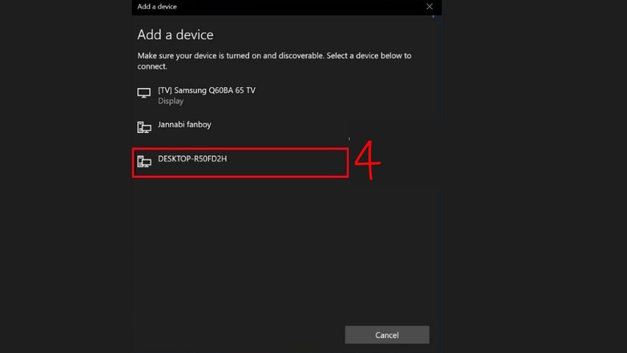627x353 pixels.
Task: Click the Display subtitle under Samsung TV
Action: pos(170,101)
